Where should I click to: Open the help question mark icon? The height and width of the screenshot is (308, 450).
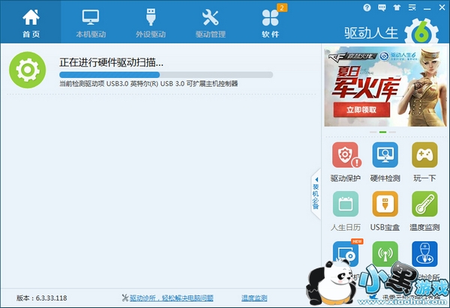click(x=367, y=7)
